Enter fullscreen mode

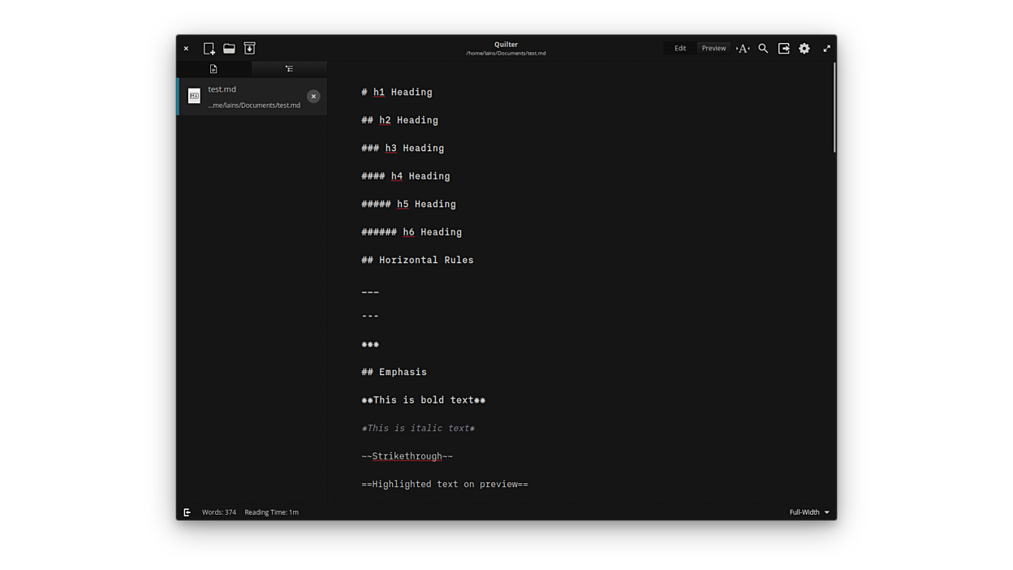pos(826,49)
